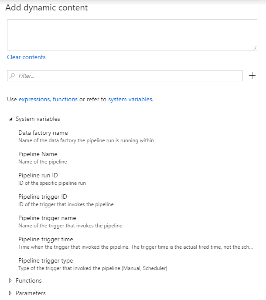Click the System variables heading label
Image resolution: width=266 pixels, height=300 pixels.
click(38, 119)
